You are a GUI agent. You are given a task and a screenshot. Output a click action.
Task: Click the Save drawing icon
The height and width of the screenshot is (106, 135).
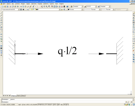[x=7, y=6]
